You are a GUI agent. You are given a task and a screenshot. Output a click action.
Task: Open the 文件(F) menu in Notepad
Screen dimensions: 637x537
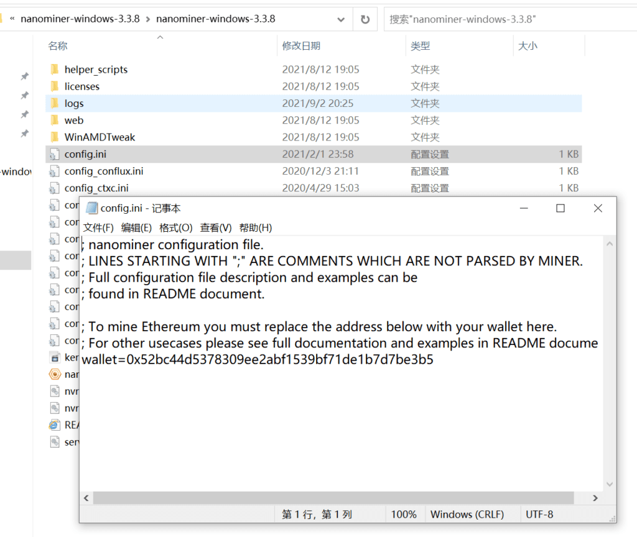coord(98,227)
